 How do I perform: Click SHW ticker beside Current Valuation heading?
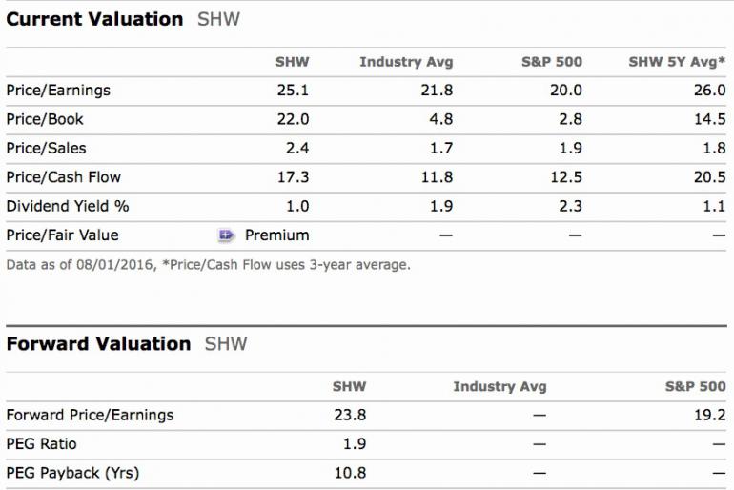point(218,19)
